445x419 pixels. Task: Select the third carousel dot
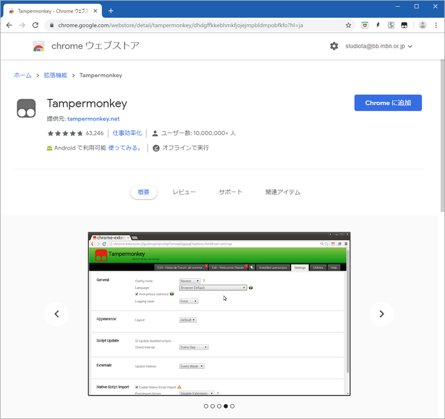(219, 406)
